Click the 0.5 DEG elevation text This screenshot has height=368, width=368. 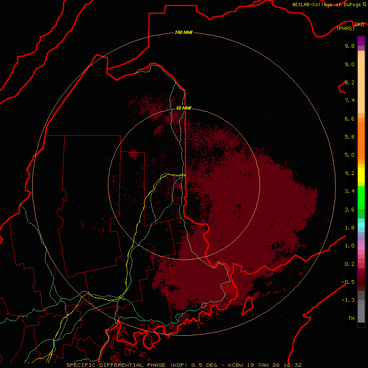click(x=204, y=365)
